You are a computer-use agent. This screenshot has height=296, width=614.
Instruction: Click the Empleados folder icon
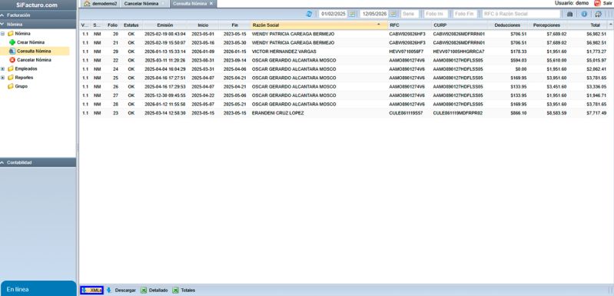point(11,68)
